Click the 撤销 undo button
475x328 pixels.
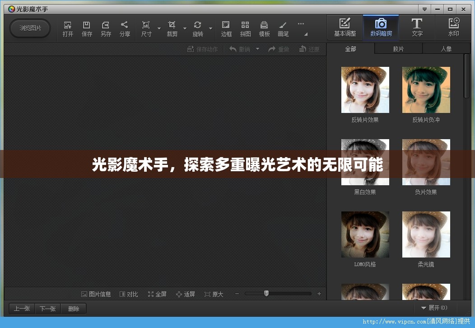(x=240, y=49)
